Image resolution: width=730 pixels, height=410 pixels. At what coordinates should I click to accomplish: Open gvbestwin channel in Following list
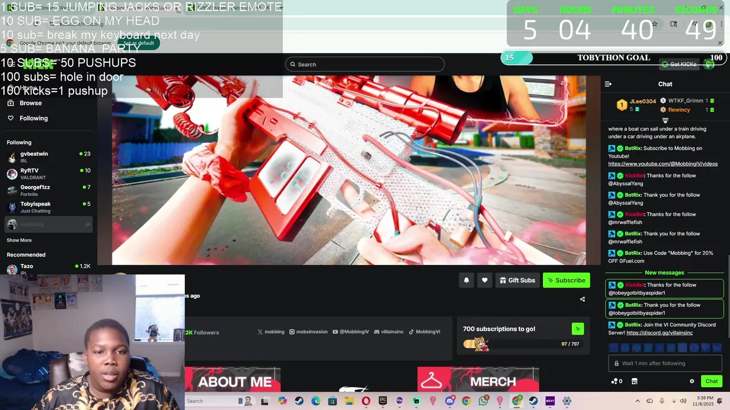coord(48,157)
